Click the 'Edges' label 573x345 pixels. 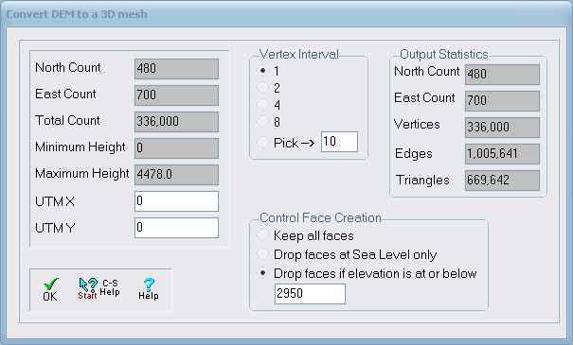pos(413,153)
